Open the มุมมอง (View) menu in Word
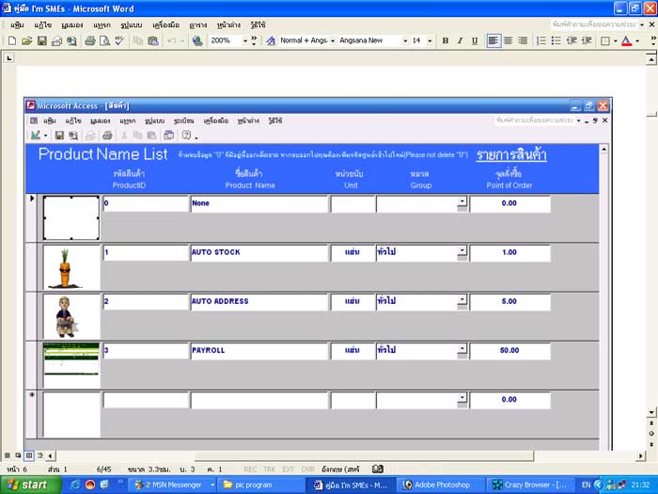Viewport: 658px width, 494px height. coord(74,24)
